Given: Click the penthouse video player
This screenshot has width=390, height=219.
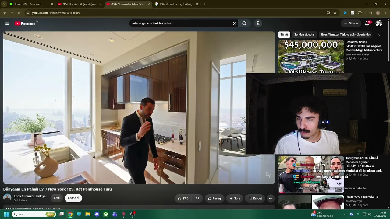Looking at the screenshot, I should click(139, 108).
